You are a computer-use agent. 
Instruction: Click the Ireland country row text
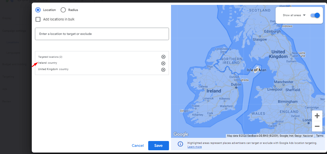click(48, 63)
